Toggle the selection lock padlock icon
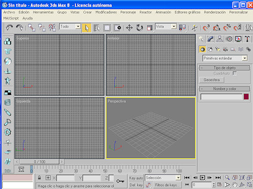The width and height of the screenshot is (253, 189). [39, 178]
